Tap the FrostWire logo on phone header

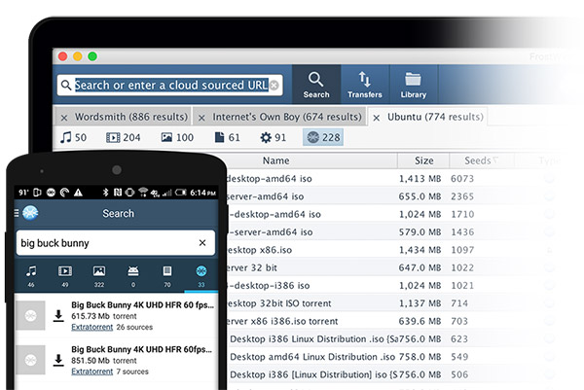(x=30, y=213)
